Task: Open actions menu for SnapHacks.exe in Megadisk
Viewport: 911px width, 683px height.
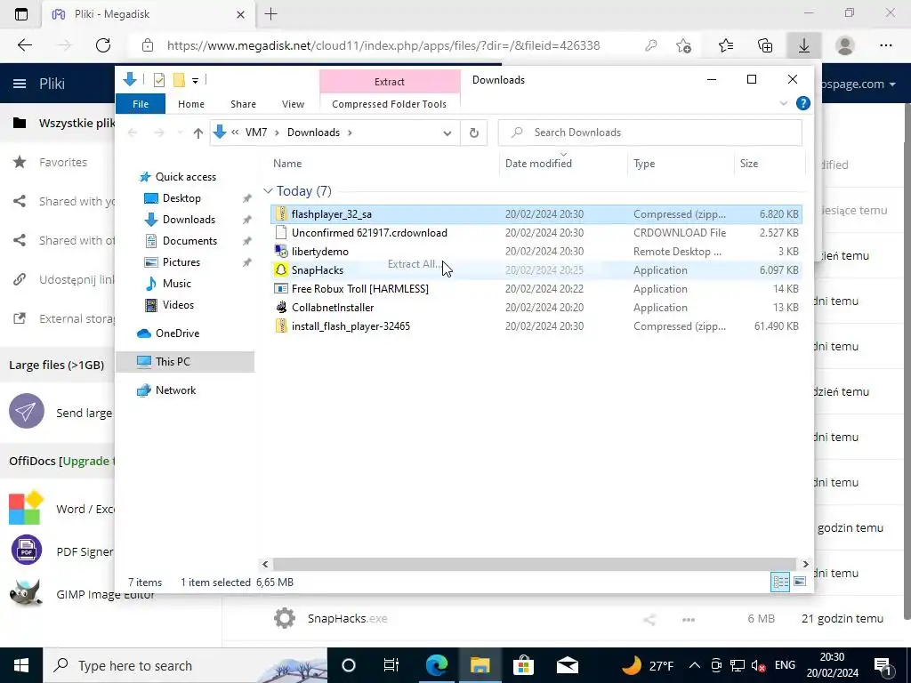Action: click(689, 620)
